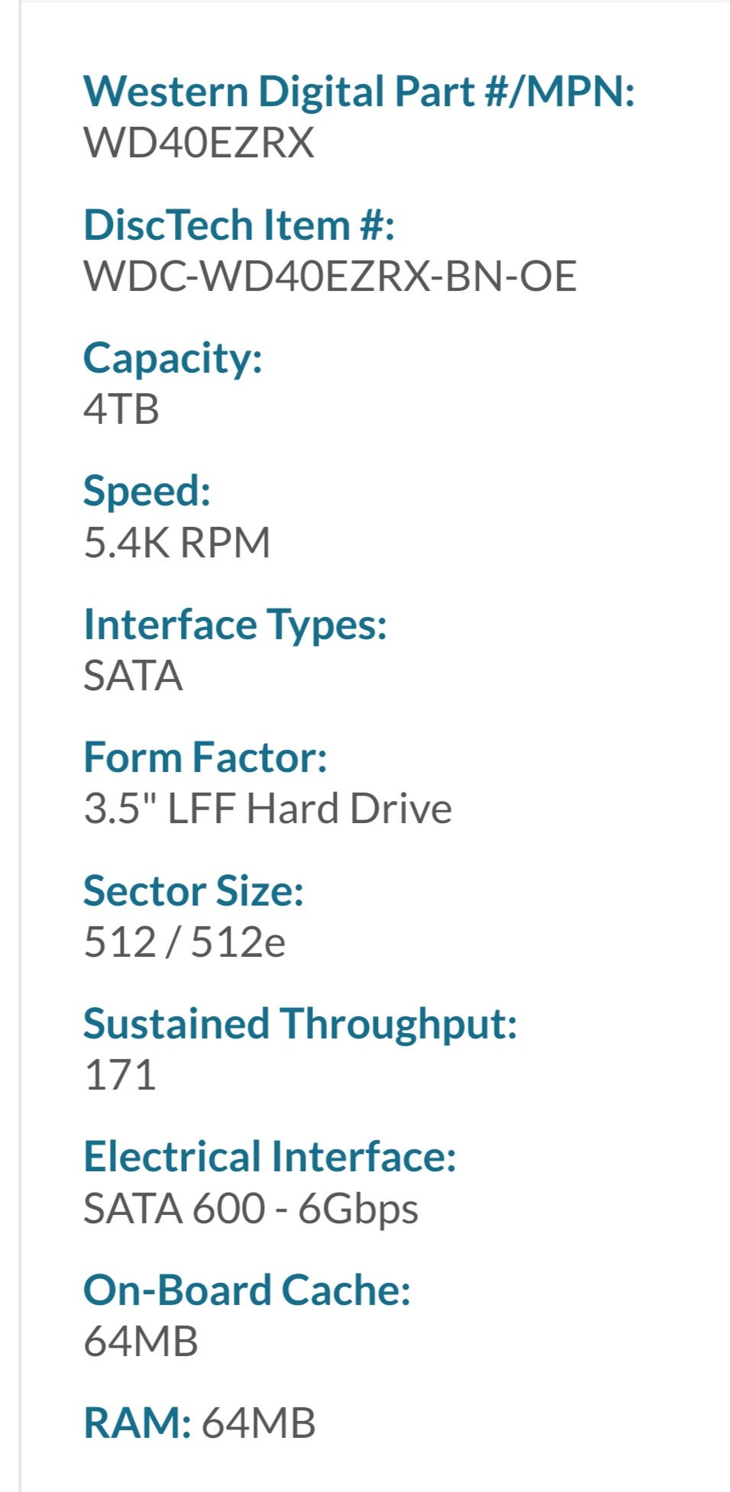Viewport: 730px width, 1492px height.
Task: Click the RAM: 64MB line
Action: (x=199, y=1423)
